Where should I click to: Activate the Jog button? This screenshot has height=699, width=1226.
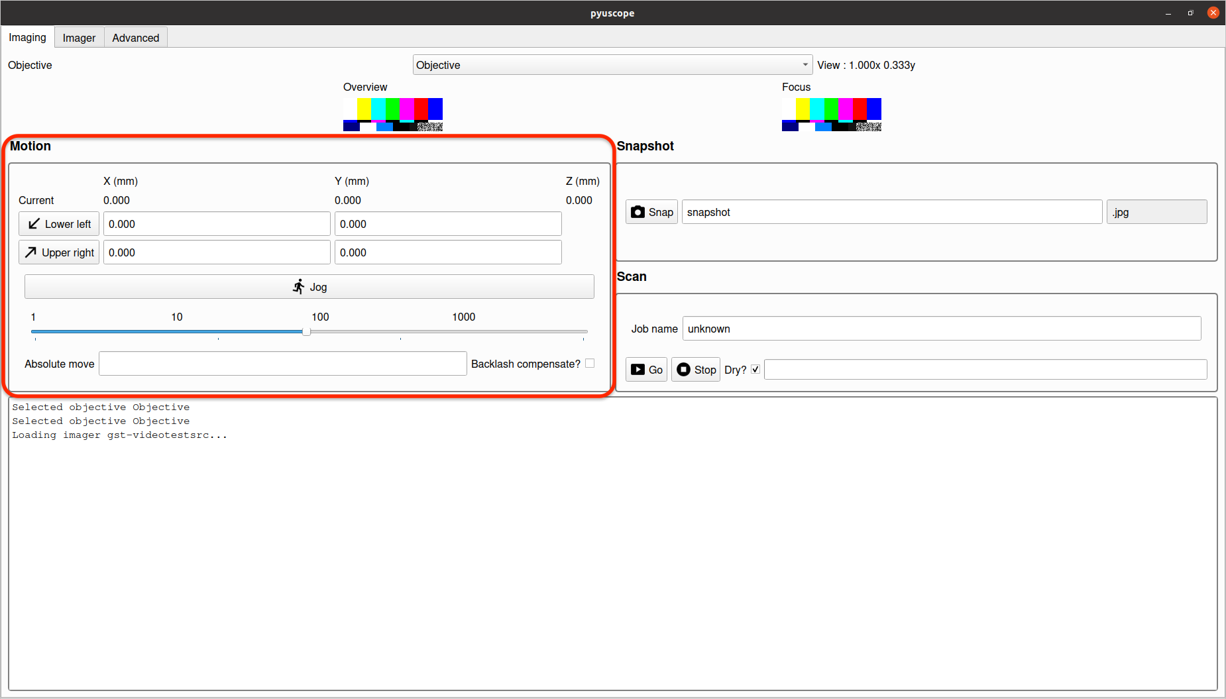[x=309, y=287]
